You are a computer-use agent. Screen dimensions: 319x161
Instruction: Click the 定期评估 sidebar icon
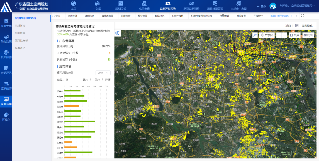pyautogui.click(x=6, y=68)
